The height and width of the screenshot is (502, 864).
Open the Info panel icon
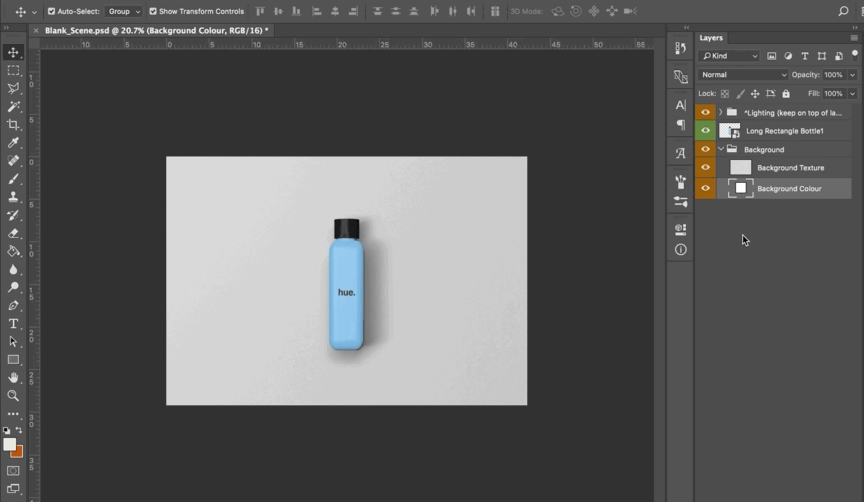point(680,250)
